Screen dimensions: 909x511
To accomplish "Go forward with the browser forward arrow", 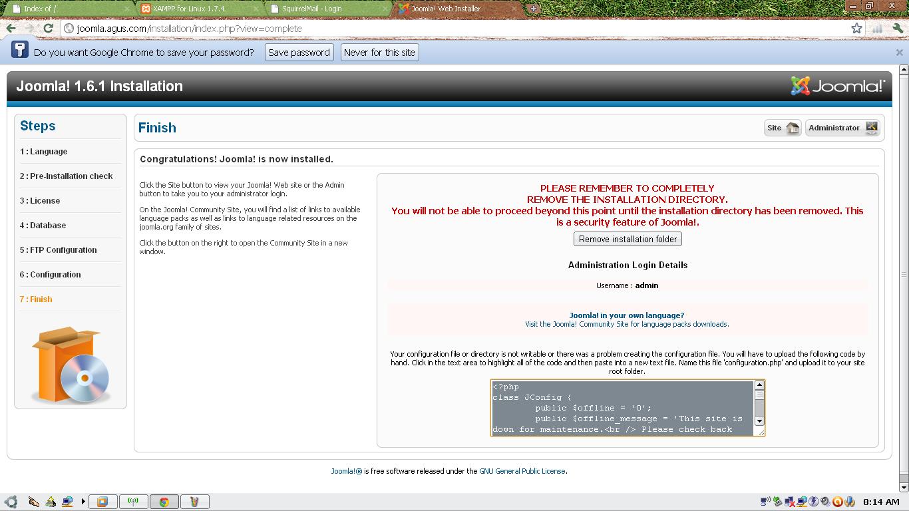I will 29,28.
